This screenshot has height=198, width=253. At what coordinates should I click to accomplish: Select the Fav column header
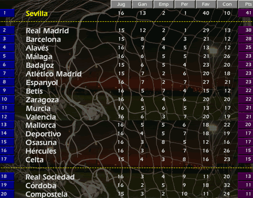point(206,4)
